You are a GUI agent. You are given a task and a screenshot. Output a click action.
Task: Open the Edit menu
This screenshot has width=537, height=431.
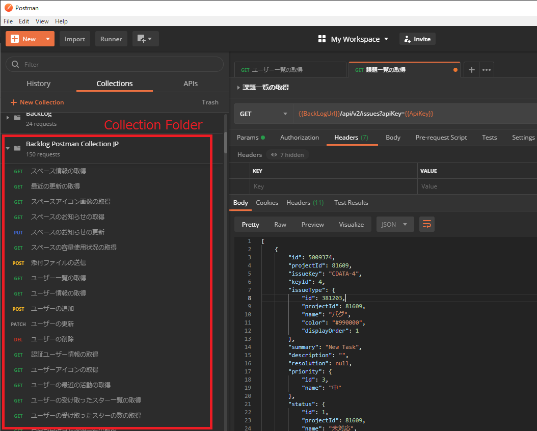pyautogui.click(x=23, y=21)
